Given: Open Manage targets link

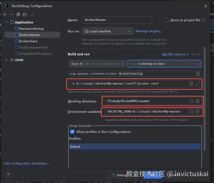Looking at the screenshot, I should point(149,31).
